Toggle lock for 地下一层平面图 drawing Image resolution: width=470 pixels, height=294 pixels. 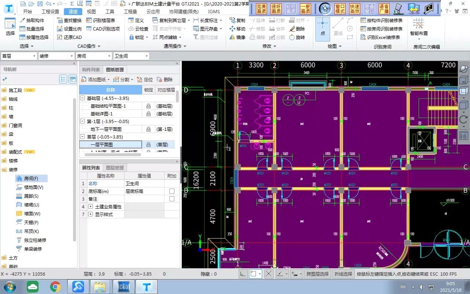click(148, 129)
